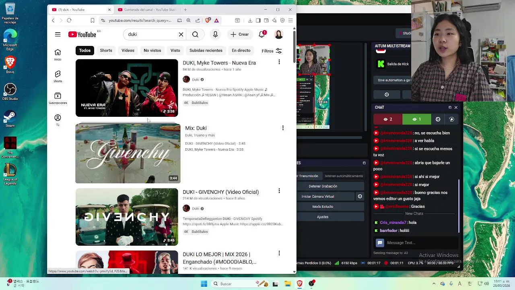Open Leo AI sparkle icon
515x290 pixels.
pos(274,21)
